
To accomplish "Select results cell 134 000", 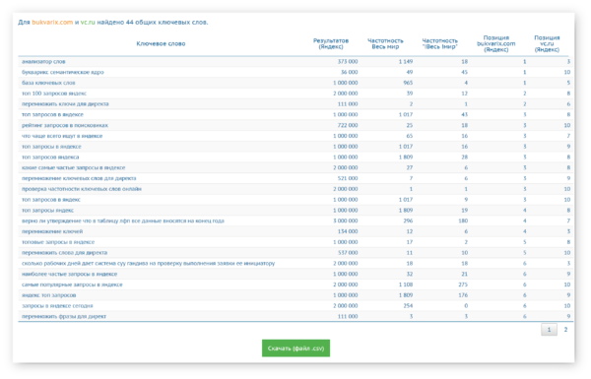I will pos(348,231).
